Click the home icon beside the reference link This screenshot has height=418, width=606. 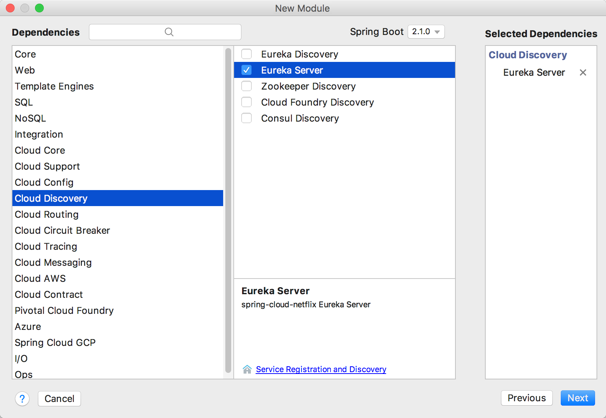point(247,369)
